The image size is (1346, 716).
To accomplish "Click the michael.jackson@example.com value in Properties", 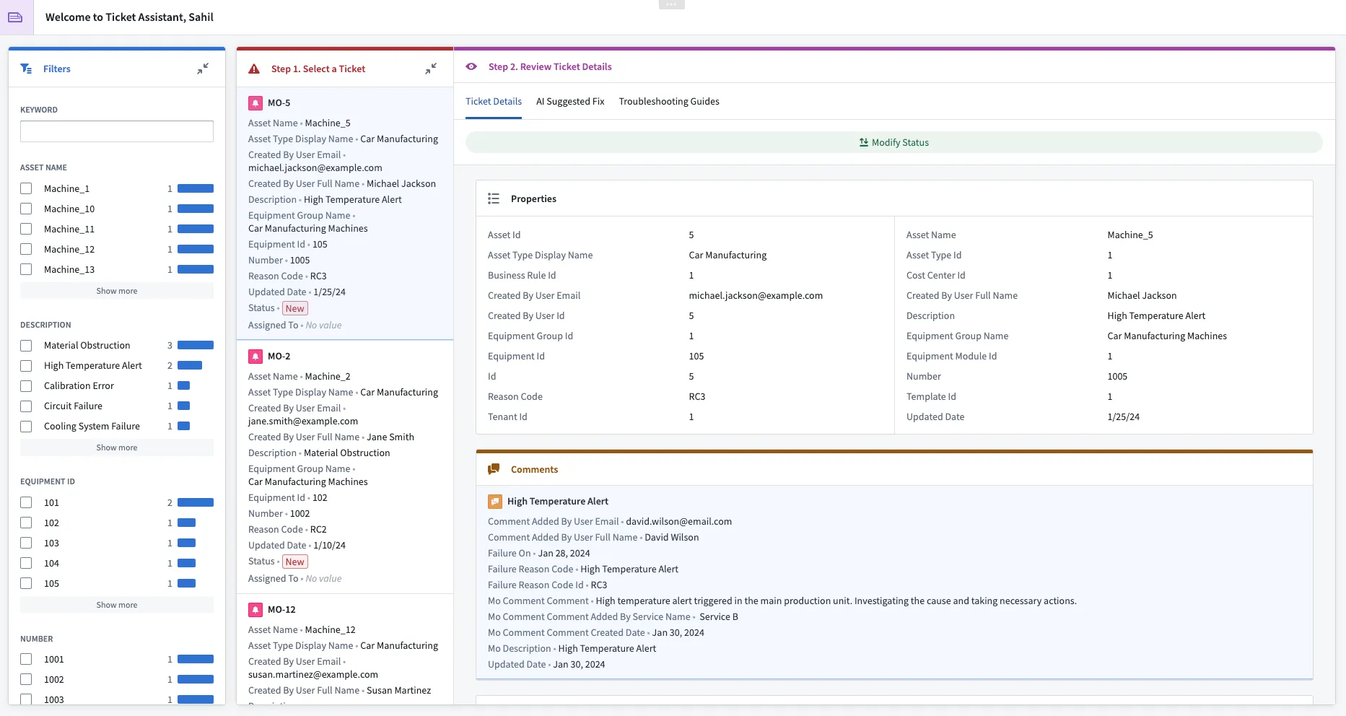I will (x=756, y=296).
